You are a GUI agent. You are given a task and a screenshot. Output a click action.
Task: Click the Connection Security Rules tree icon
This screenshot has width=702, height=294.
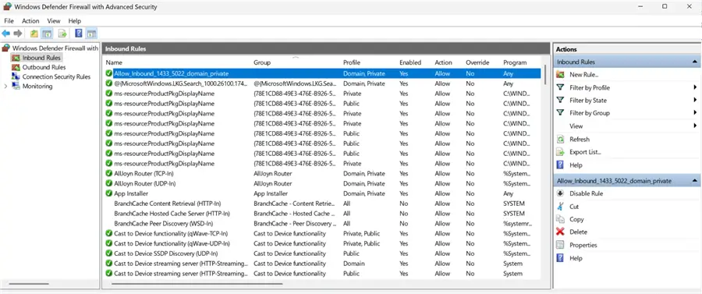pyautogui.click(x=16, y=76)
